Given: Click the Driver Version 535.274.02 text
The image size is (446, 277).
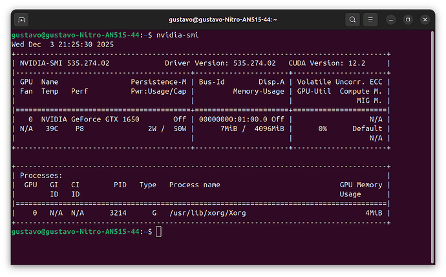Looking at the screenshot, I should (x=220, y=63).
